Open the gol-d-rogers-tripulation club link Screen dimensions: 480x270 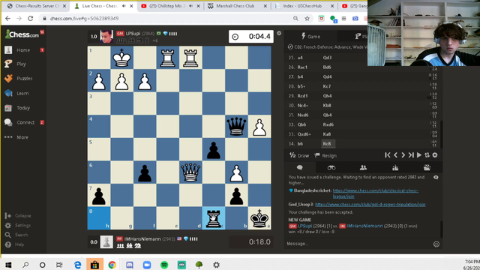[370, 205]
